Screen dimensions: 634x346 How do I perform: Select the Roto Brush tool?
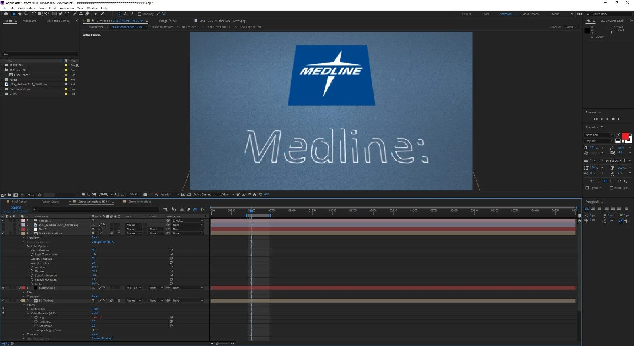point(95,14)
